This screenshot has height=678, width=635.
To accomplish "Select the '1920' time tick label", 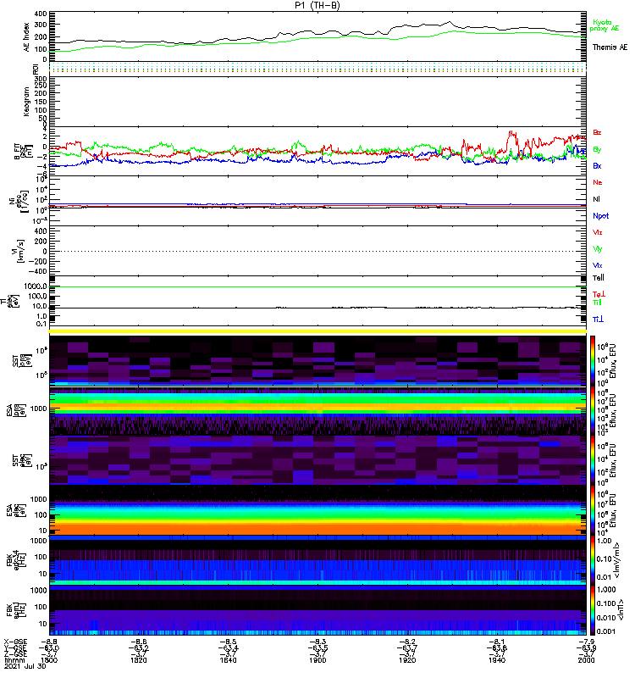I will [407, 660].
